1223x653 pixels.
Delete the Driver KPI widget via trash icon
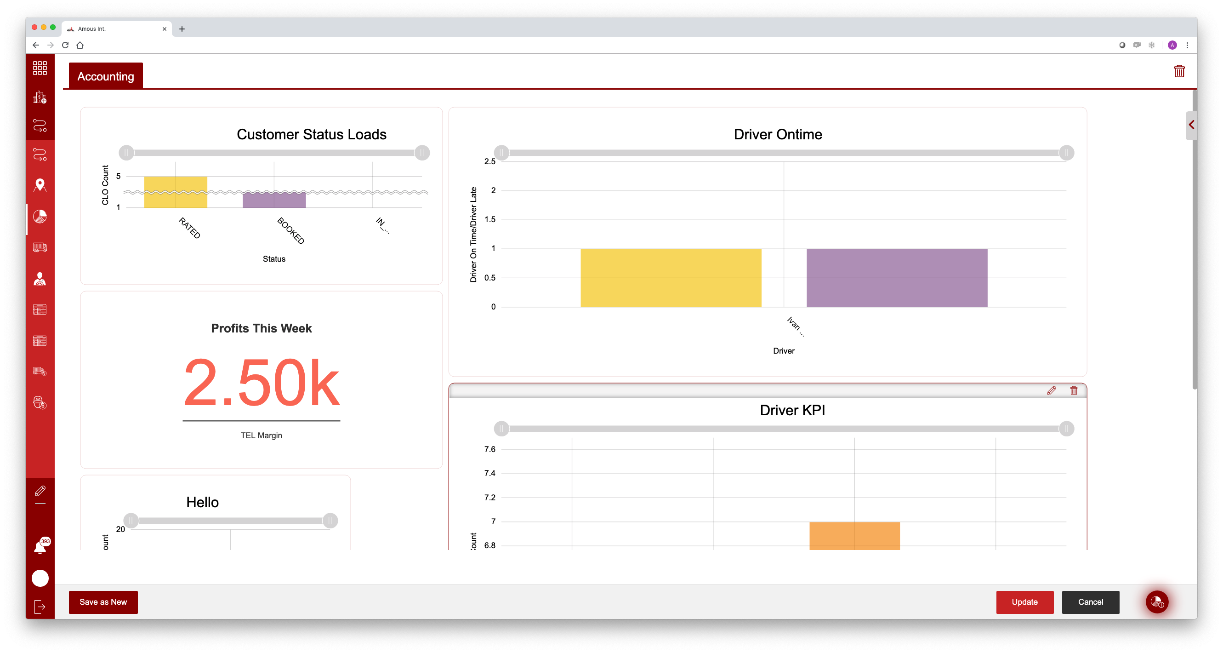[1074, 391]
